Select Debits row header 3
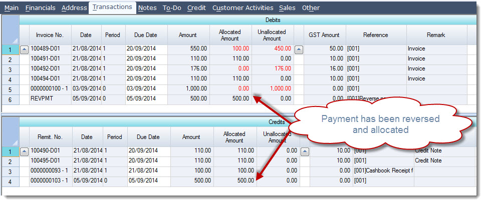 pos(10,69)
